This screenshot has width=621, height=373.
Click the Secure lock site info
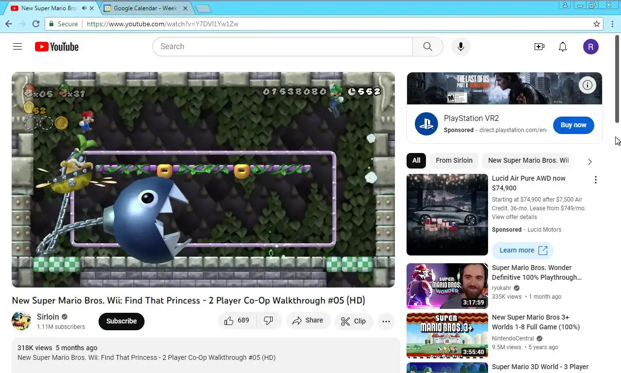[63, 24]
